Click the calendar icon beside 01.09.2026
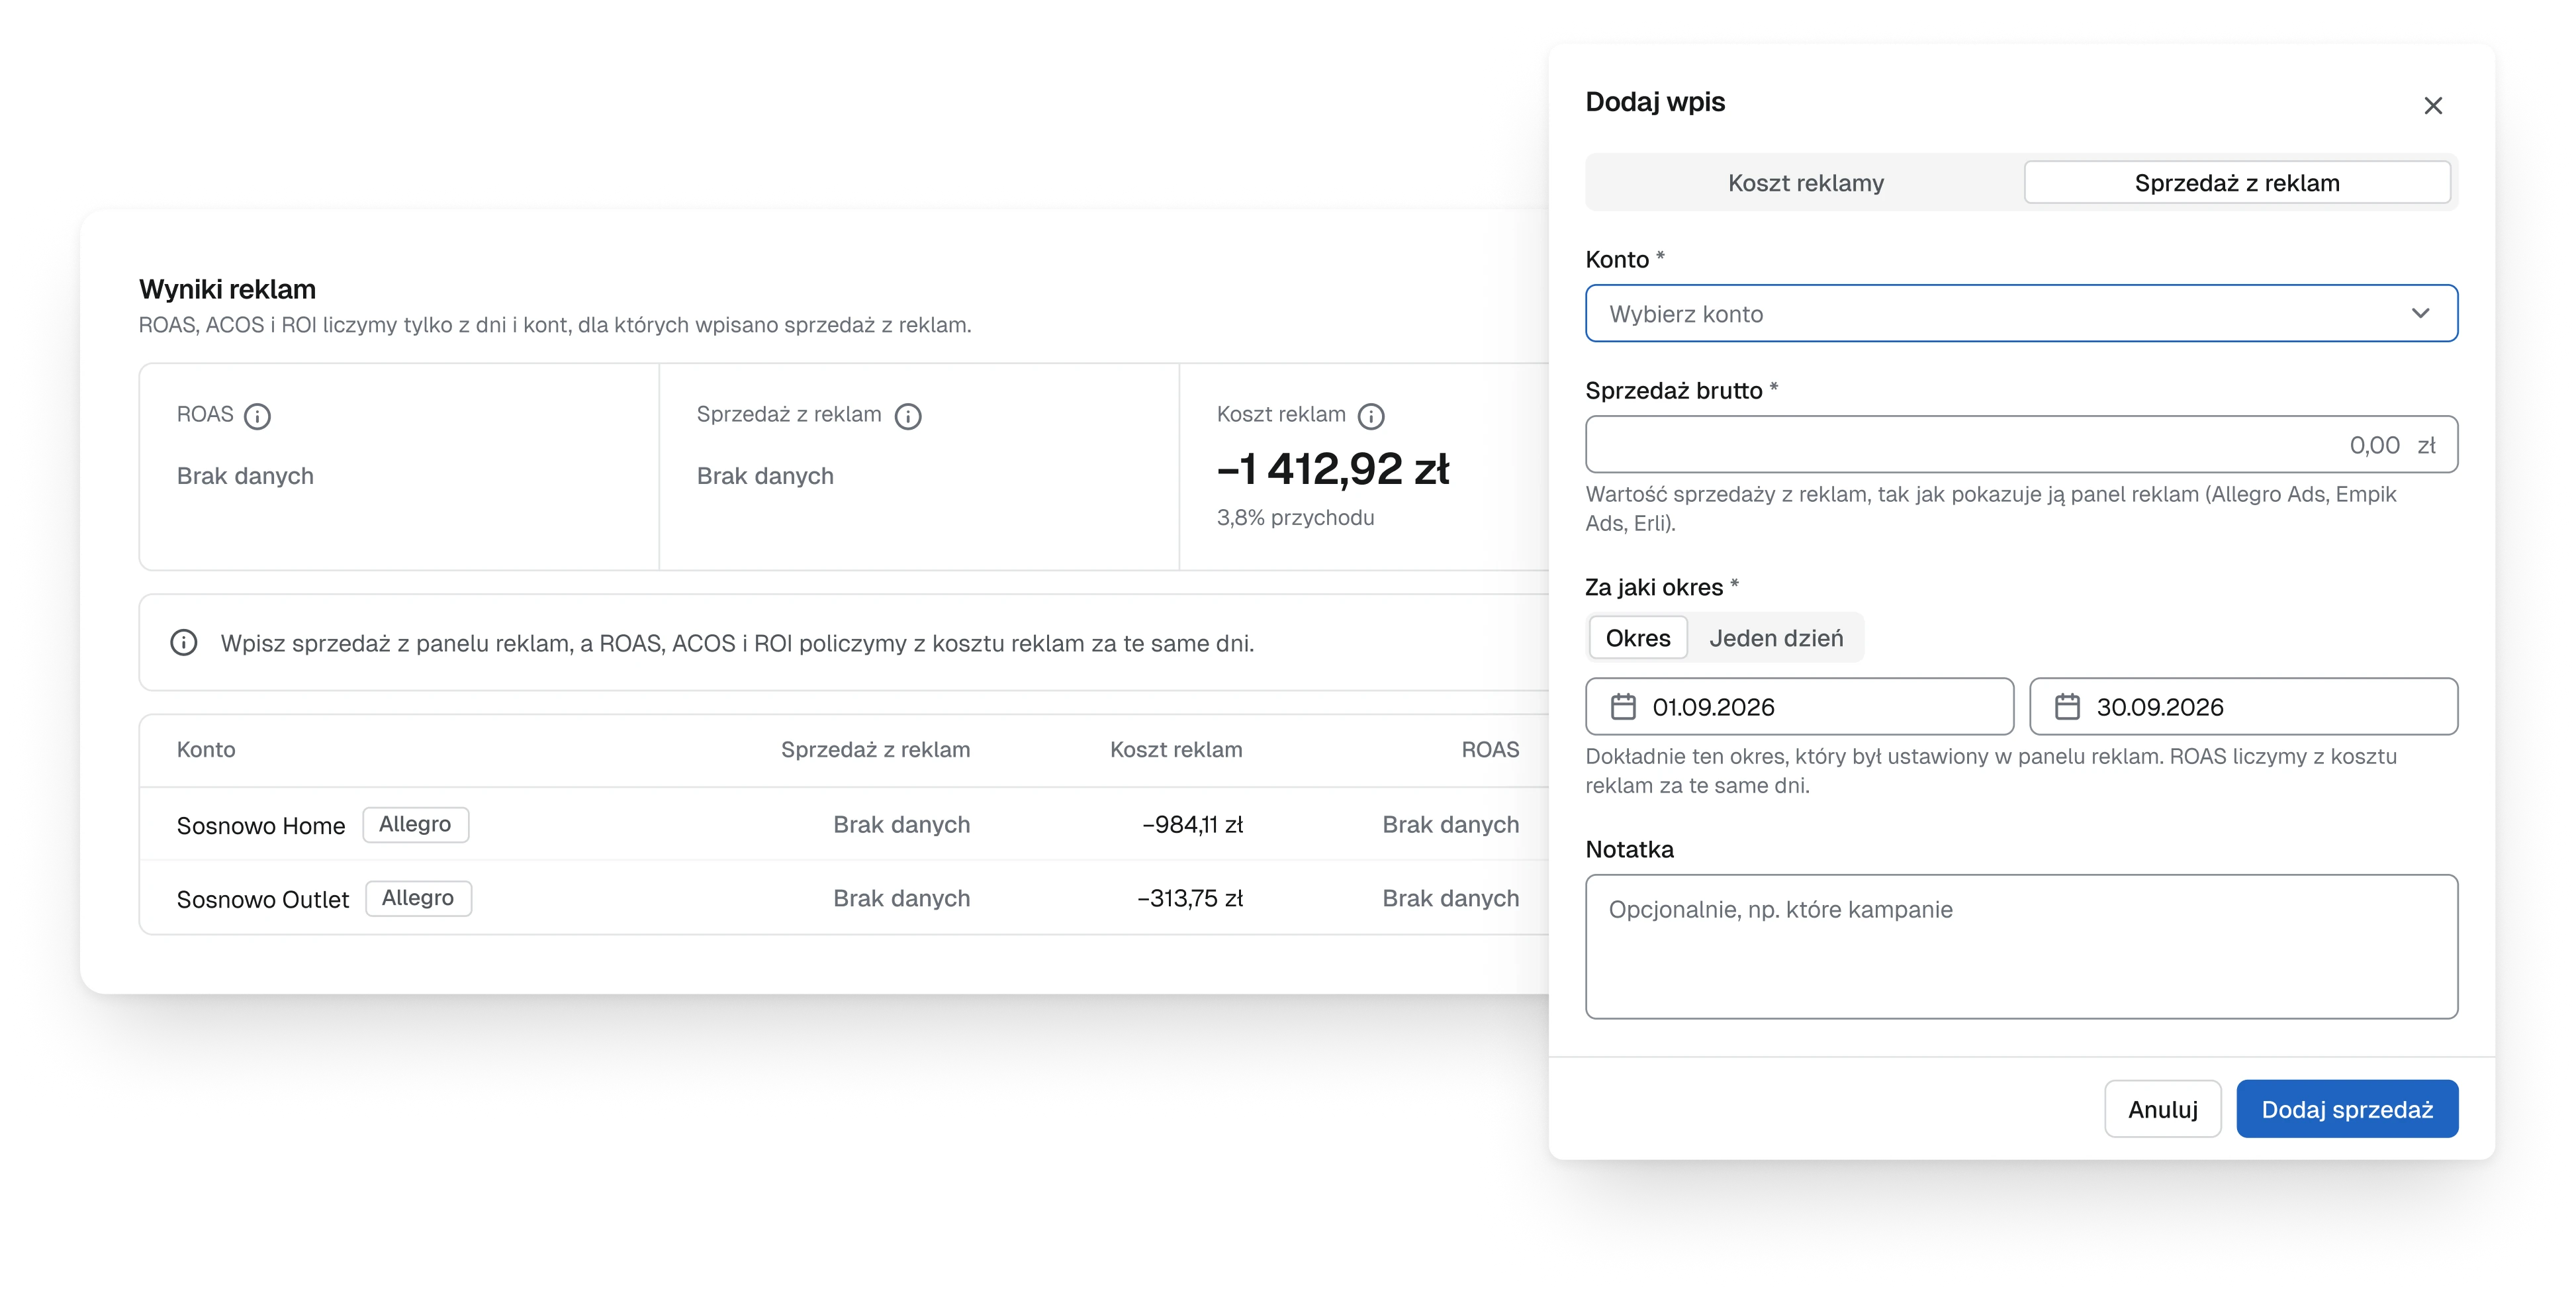 [1623, 707]
